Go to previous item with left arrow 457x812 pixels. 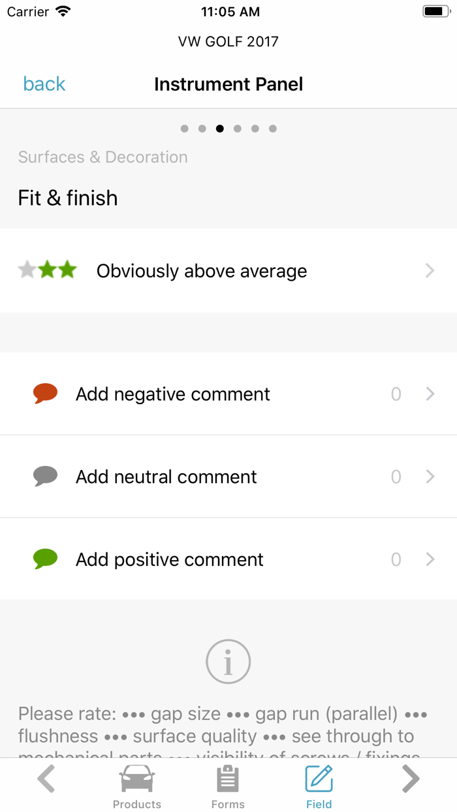(46, 779)
